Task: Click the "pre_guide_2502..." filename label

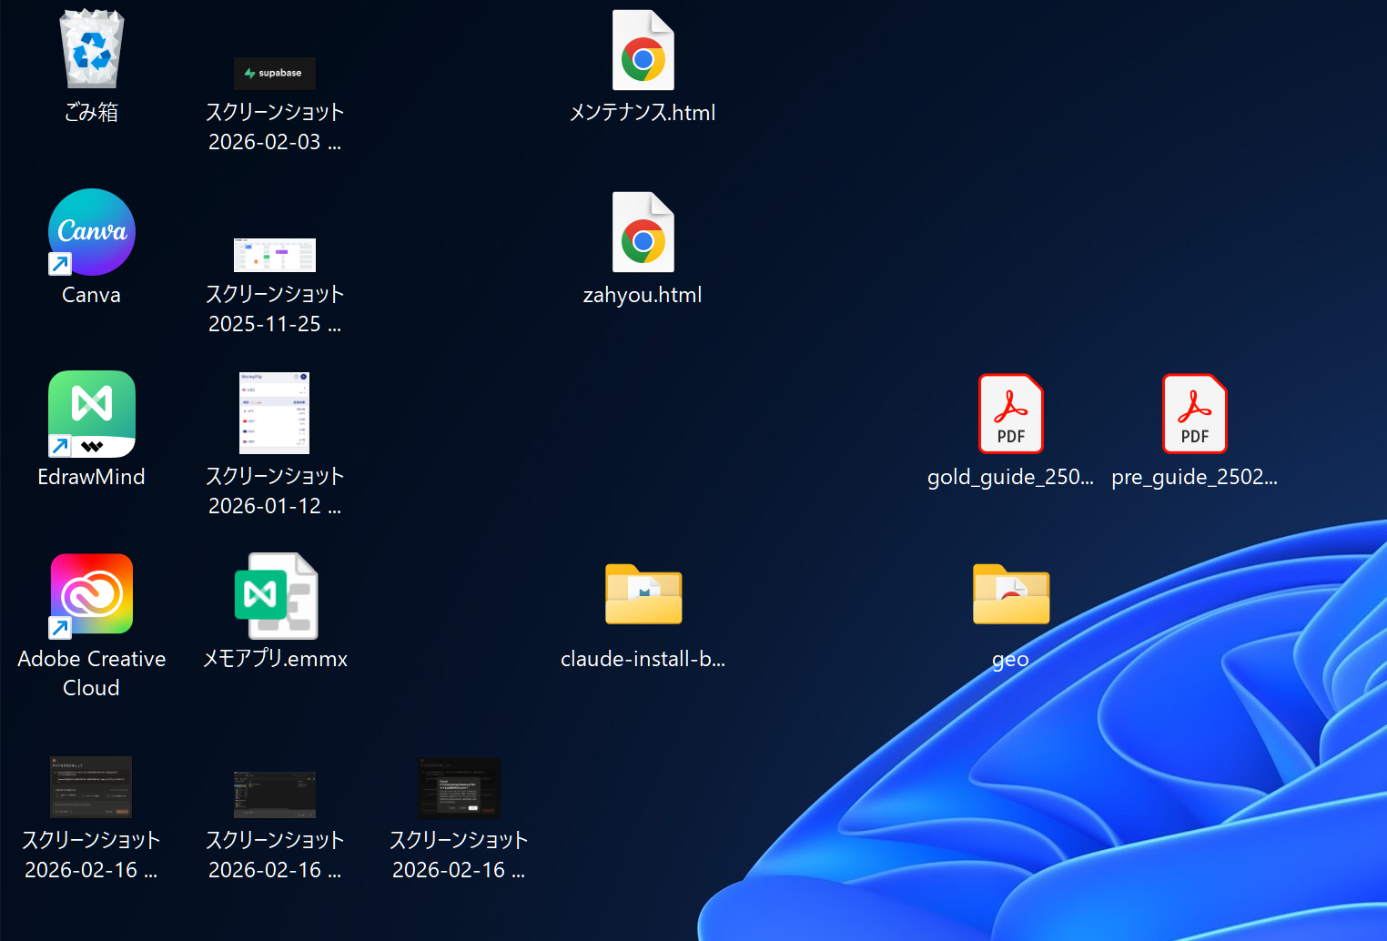Action: coord(1194,477)
